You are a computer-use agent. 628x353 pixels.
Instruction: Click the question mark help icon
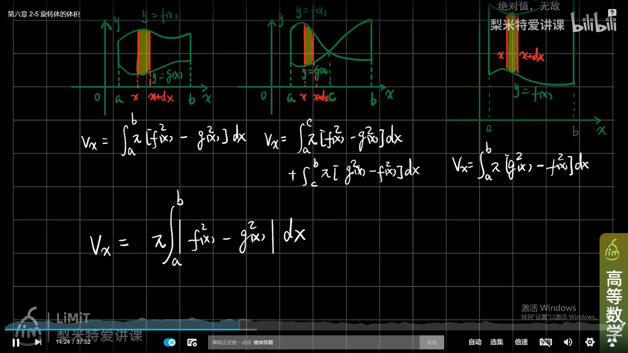coord(612,13)
